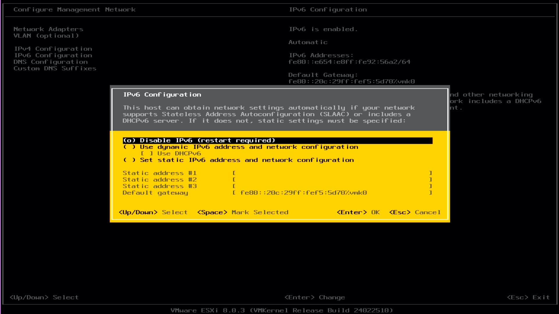This screenshot has height=314, width=559.
Task: Click Static address #2 input field
Action: 332,180
